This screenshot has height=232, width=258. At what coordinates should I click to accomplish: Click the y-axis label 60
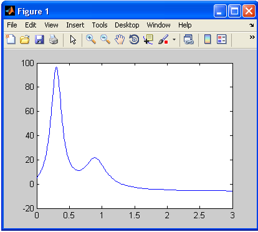(x=29, y=111)
